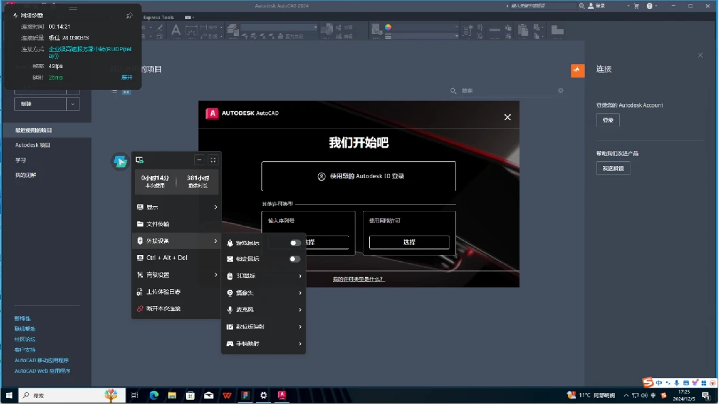Minimize the remote control floating panel
This screenshot has width=719, height=404.
coord(199,160)
